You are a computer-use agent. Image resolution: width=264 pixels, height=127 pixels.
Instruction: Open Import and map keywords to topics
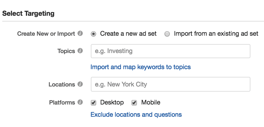tap(141, 67)
